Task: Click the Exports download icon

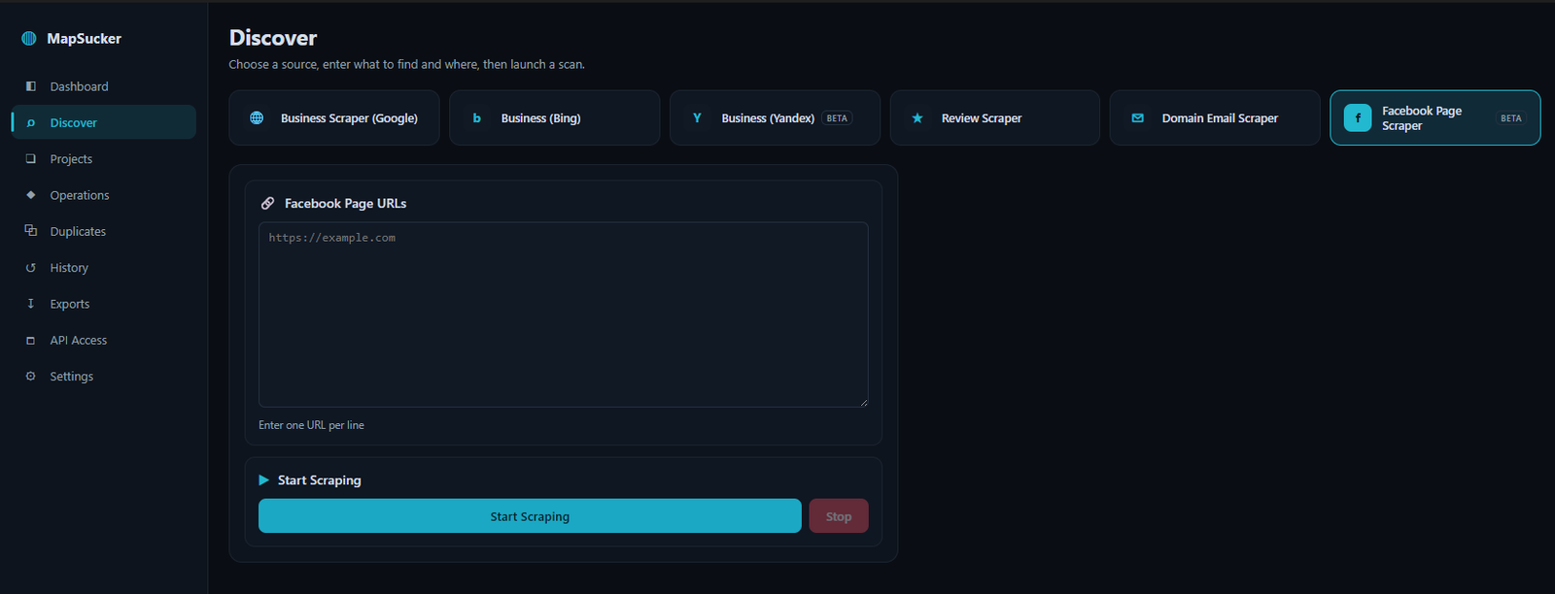Action: [x=31, y=304]
